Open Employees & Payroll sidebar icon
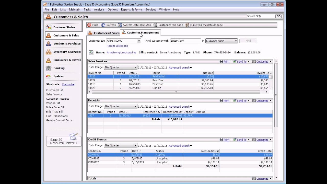Viewport: 327px width, 184px height. pos(49,60)
